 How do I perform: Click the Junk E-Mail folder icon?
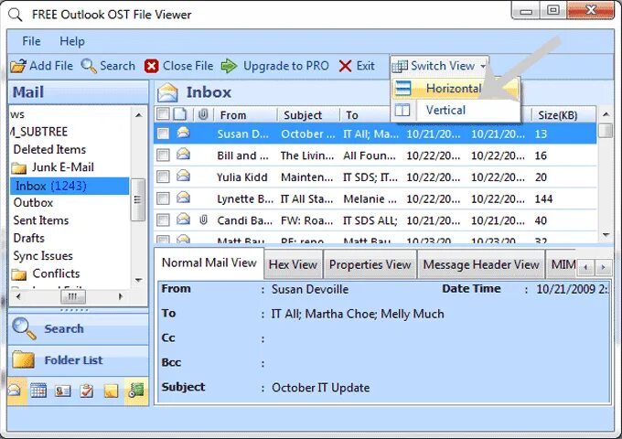point(18,168)
